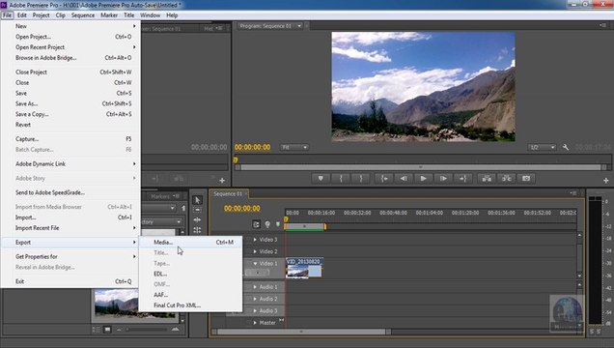The width and height of the screenshot is (614, 348).
Task: Choose Exit from the File menu
Action: point(70,281)
